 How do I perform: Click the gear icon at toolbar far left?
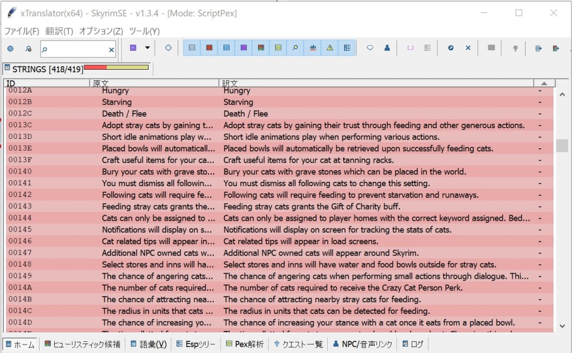click(x=10, y=48)
